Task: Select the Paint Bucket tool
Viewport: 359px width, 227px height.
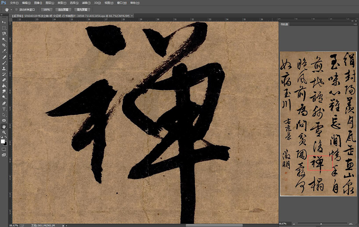Action: coord(4,86)
